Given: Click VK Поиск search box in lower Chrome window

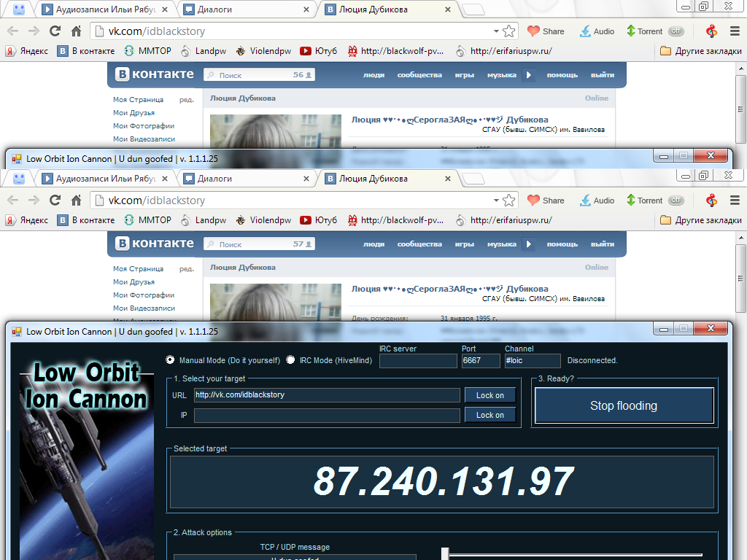Looking at the screenshot, I should pyautogui.click(x=259, y=244).
